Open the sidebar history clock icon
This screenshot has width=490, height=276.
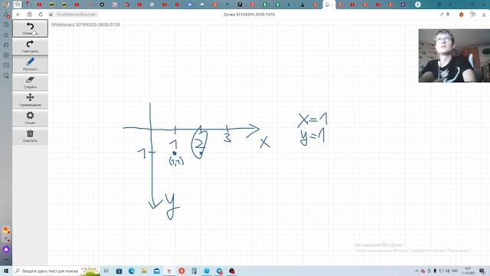point(6,25)
